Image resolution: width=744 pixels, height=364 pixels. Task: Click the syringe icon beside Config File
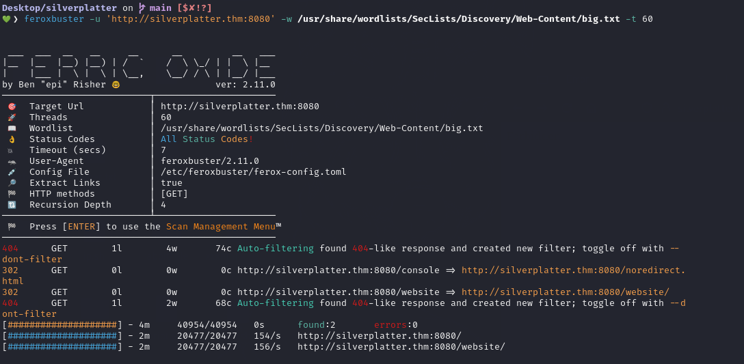tap(12, 172)
